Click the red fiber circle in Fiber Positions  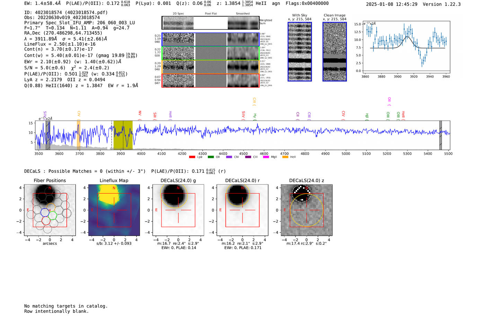pos(46,221)
